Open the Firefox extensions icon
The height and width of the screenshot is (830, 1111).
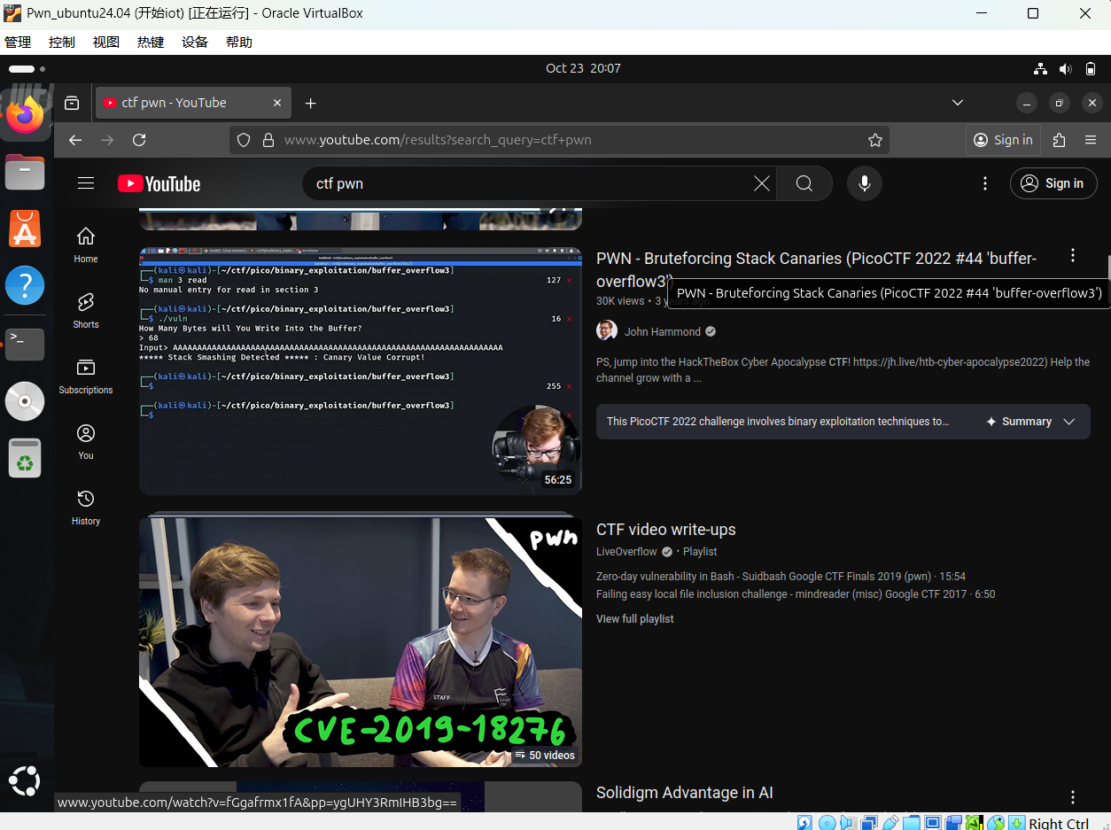coord(1059,140)
